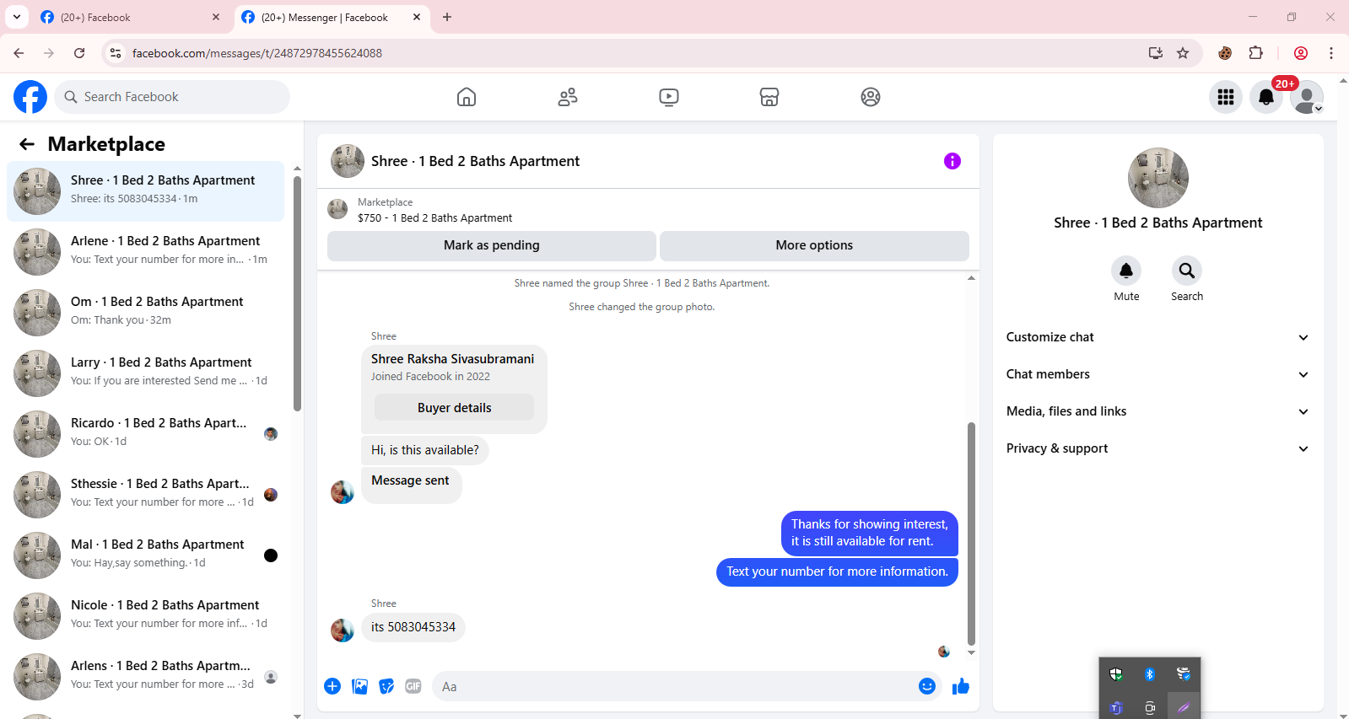This screenshot has width=1349, height=719.
Task: Open Arlene's apartment conversation
Action: (x=146, y=252)
